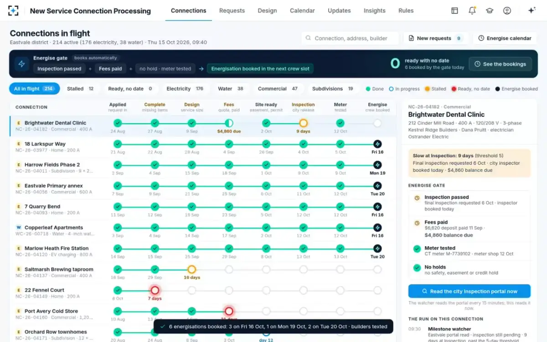Click Fees paid pending clock icon
The image size is (547, 342).
coord(417,223)
